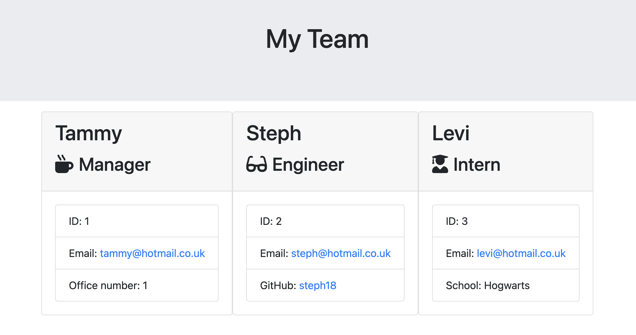Open steph@hotmail.co.uk email link
Screen dimensions: 636x335
click(341, 253)
